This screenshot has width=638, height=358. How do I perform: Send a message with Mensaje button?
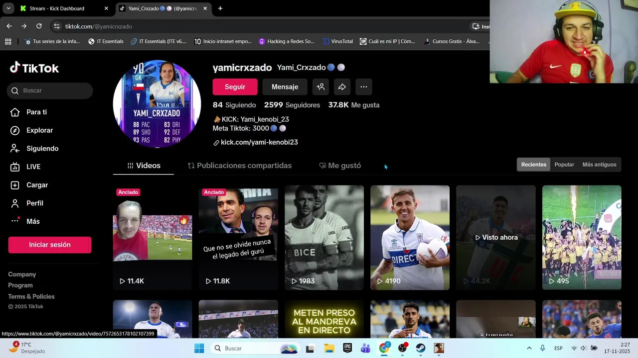(285, 87)
